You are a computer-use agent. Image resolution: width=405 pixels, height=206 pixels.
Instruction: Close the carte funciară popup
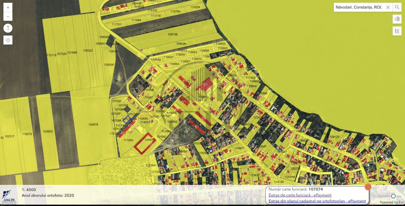(x=368, y=187)
